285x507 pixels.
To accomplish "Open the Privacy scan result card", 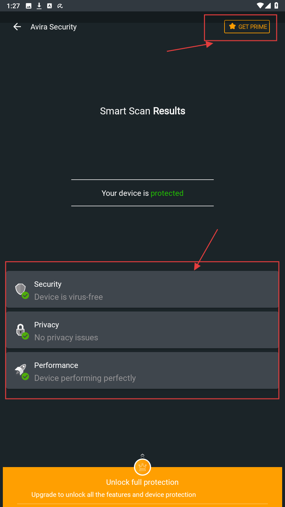I will 142,330.
